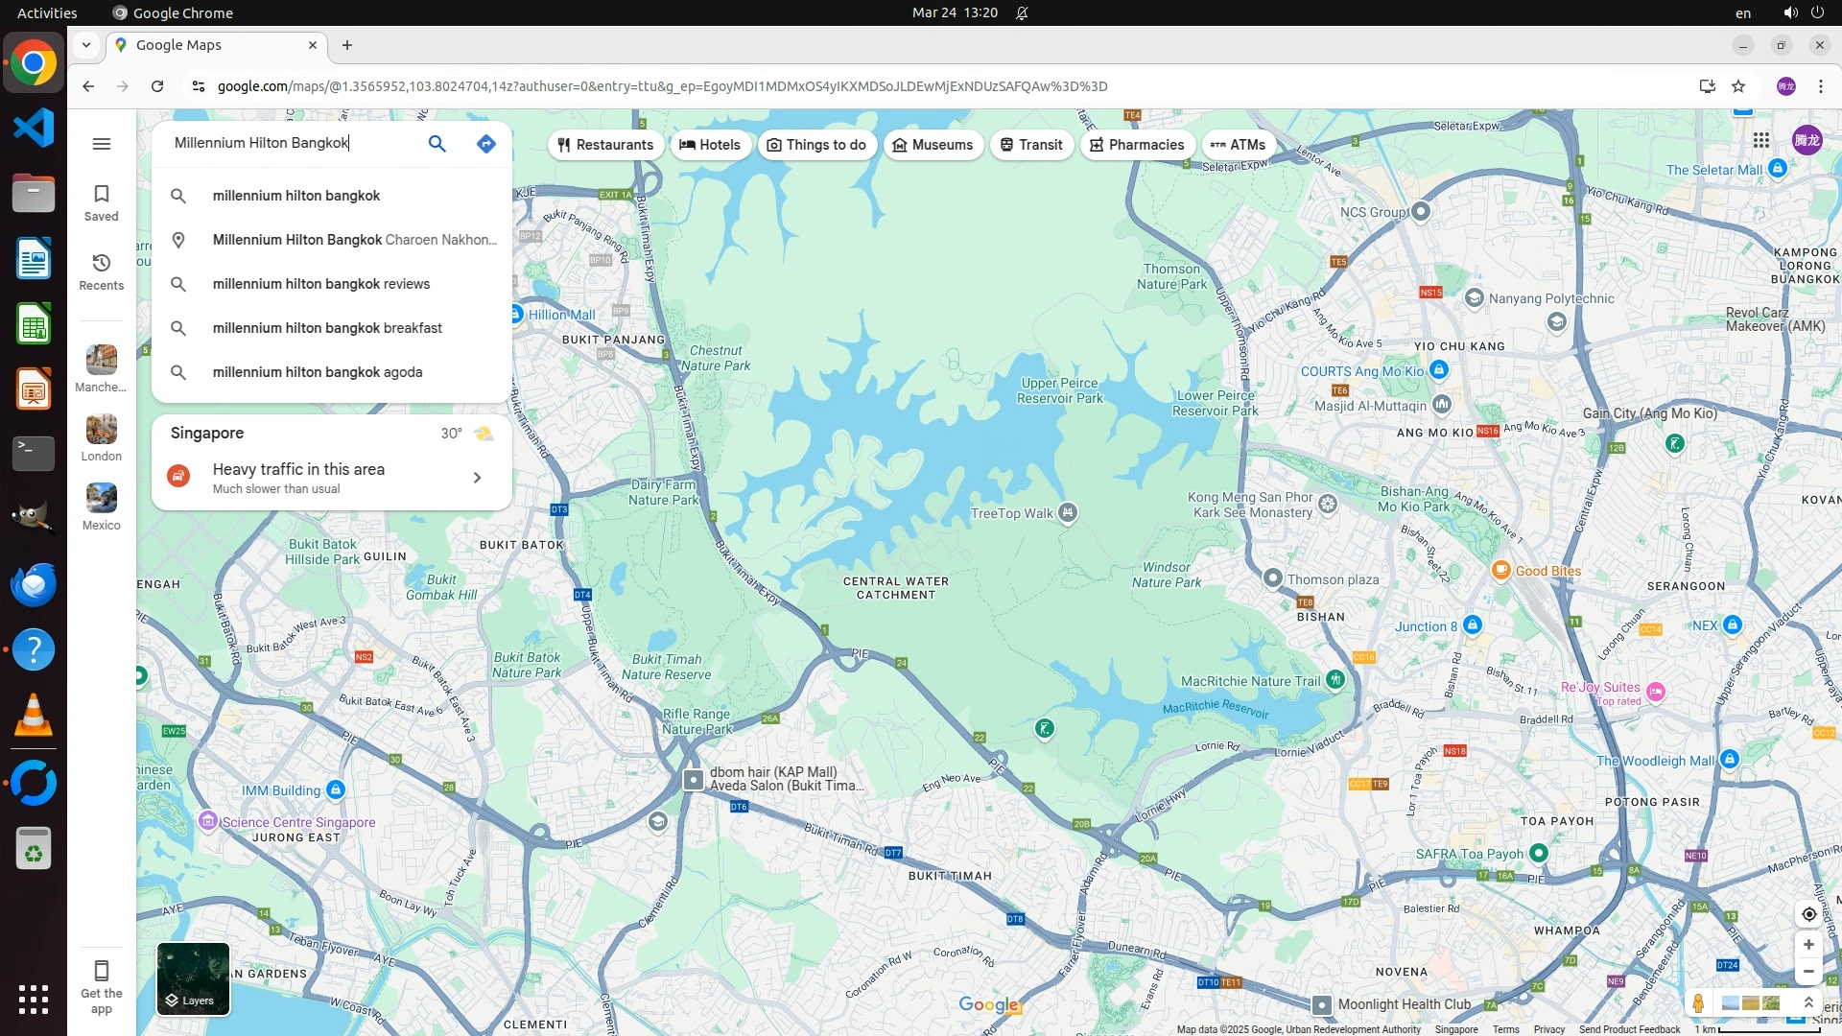
Task: Open the hamburger main menu
Action: pyautogui.click(x=101, y=144)
